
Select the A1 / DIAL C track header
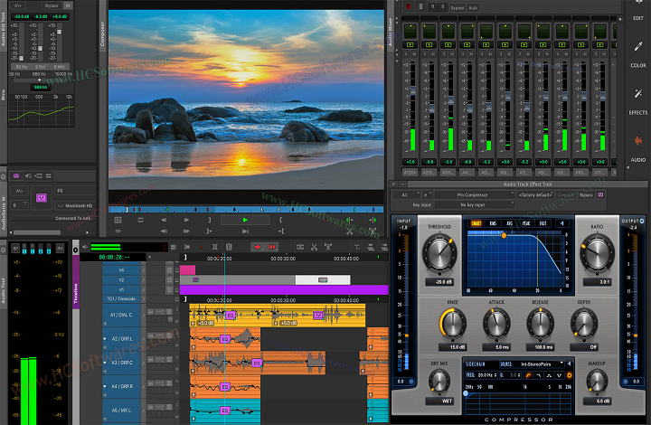119,315
